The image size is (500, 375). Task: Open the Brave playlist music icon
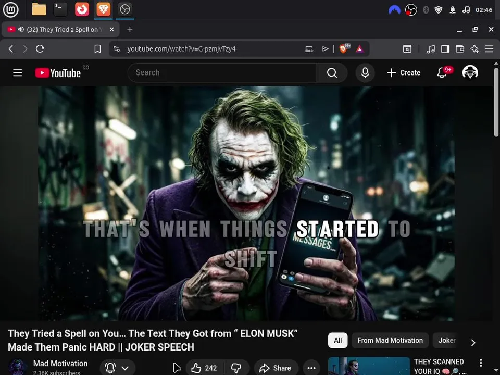coord(431,49)
